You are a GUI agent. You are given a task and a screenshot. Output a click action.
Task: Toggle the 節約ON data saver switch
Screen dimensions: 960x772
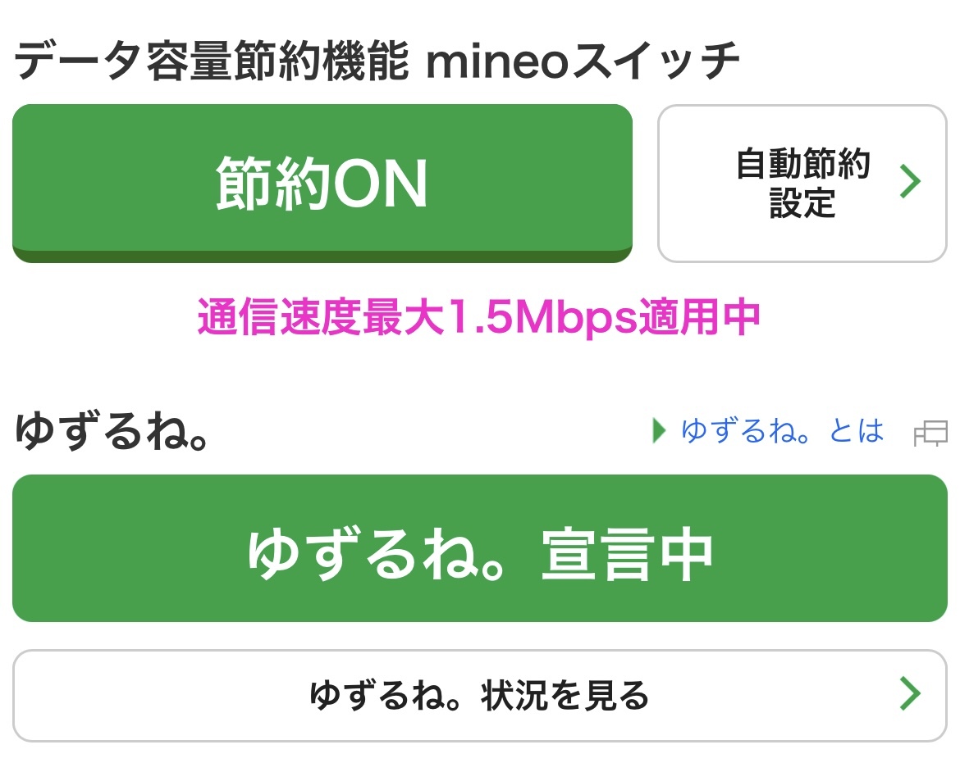coord(322,182)
